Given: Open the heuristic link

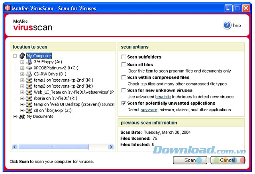Looking at the screenshot, I should pos(163,97).
